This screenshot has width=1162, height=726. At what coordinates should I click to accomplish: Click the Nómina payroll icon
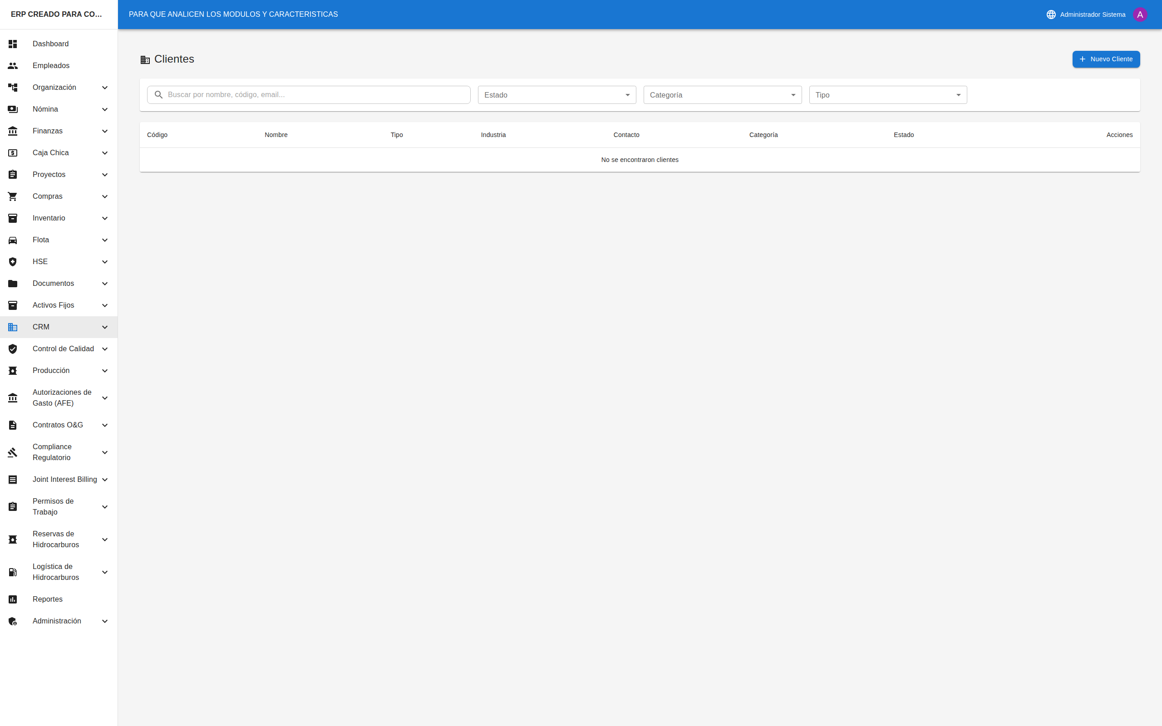pyautogui.click(x=13, y=109)
